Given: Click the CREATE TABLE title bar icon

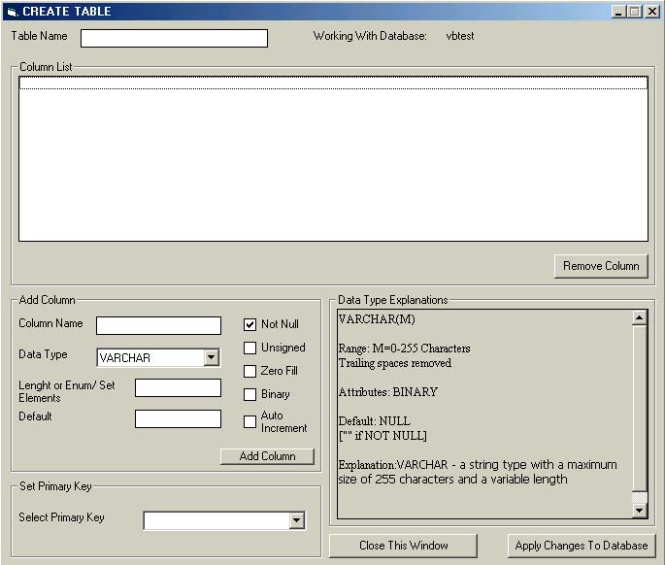Looking at the screenshot, I should (x=11, y=12).
